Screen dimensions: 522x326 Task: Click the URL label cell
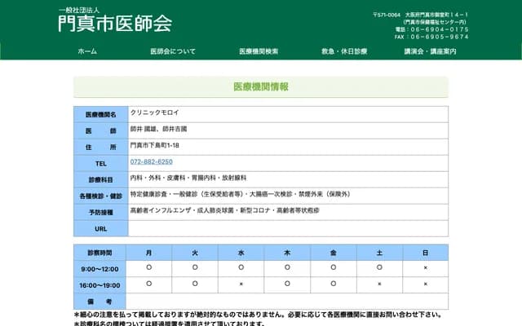[101, 228]
